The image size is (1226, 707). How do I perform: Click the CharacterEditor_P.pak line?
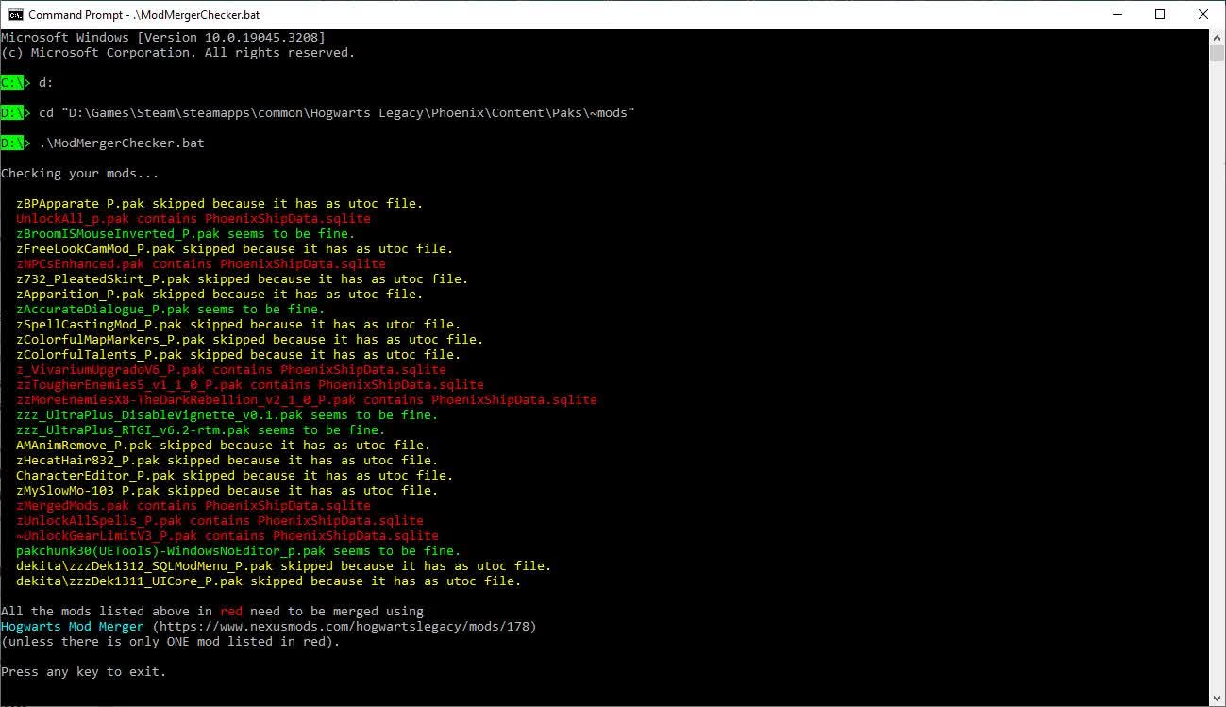(235, 476)
